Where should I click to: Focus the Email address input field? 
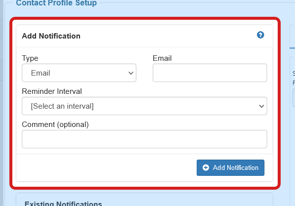pyautogui.click(x=210, y=73)
